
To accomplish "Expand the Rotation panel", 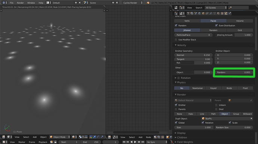I will 176,78.
